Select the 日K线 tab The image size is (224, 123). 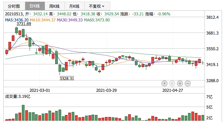pyautogui.click(x=35, y=6)
